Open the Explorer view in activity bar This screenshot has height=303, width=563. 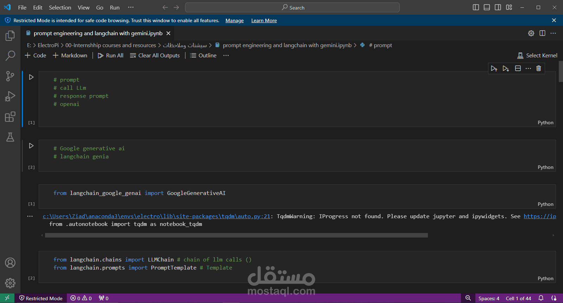coord(10,36)
